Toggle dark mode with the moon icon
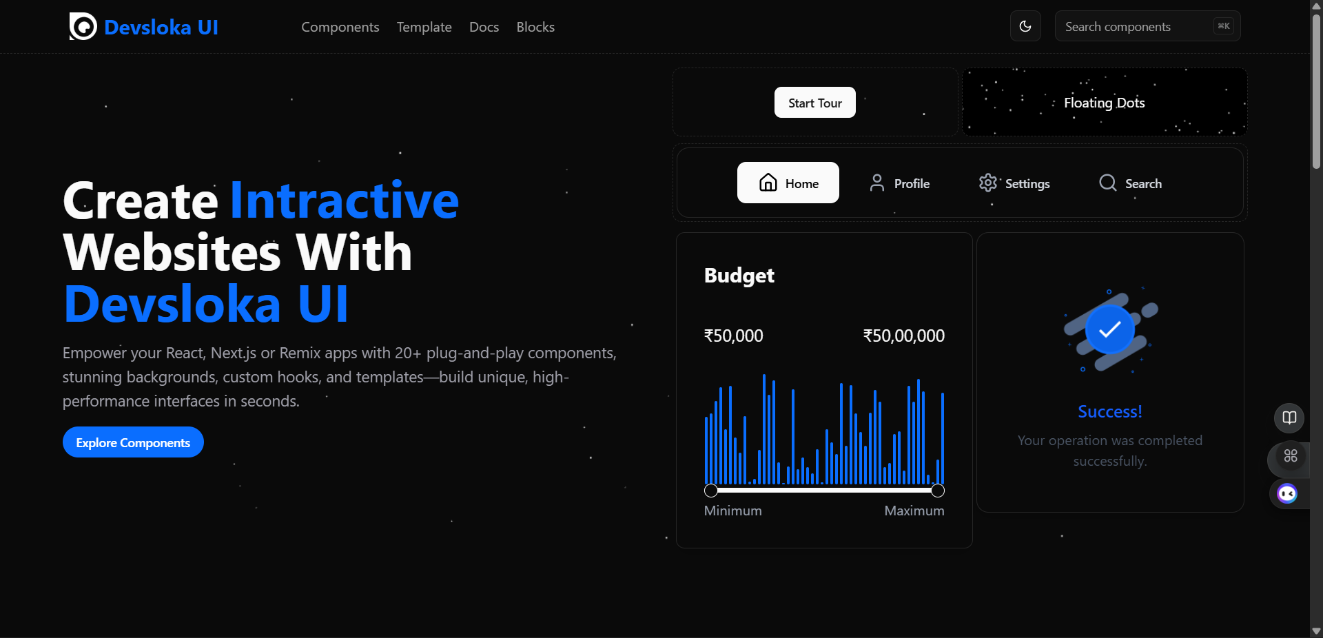Image resolution: width=1323 pixels, height=638 pixels. [x=1025, y=26]
